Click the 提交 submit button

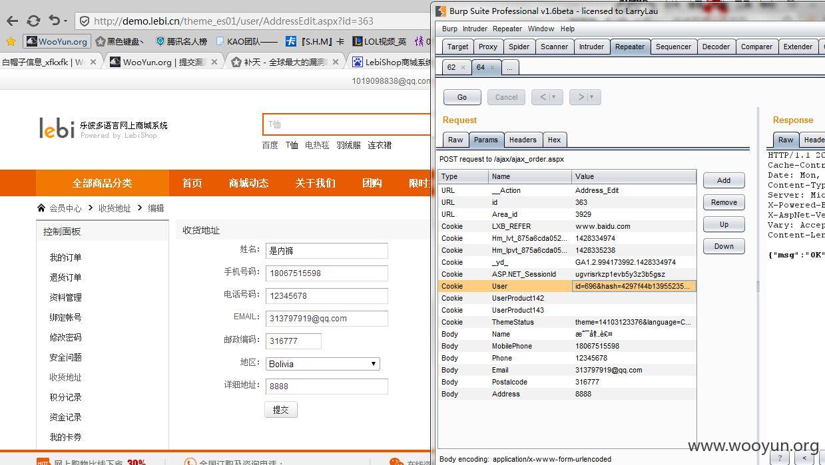click(x=281, y=410)
